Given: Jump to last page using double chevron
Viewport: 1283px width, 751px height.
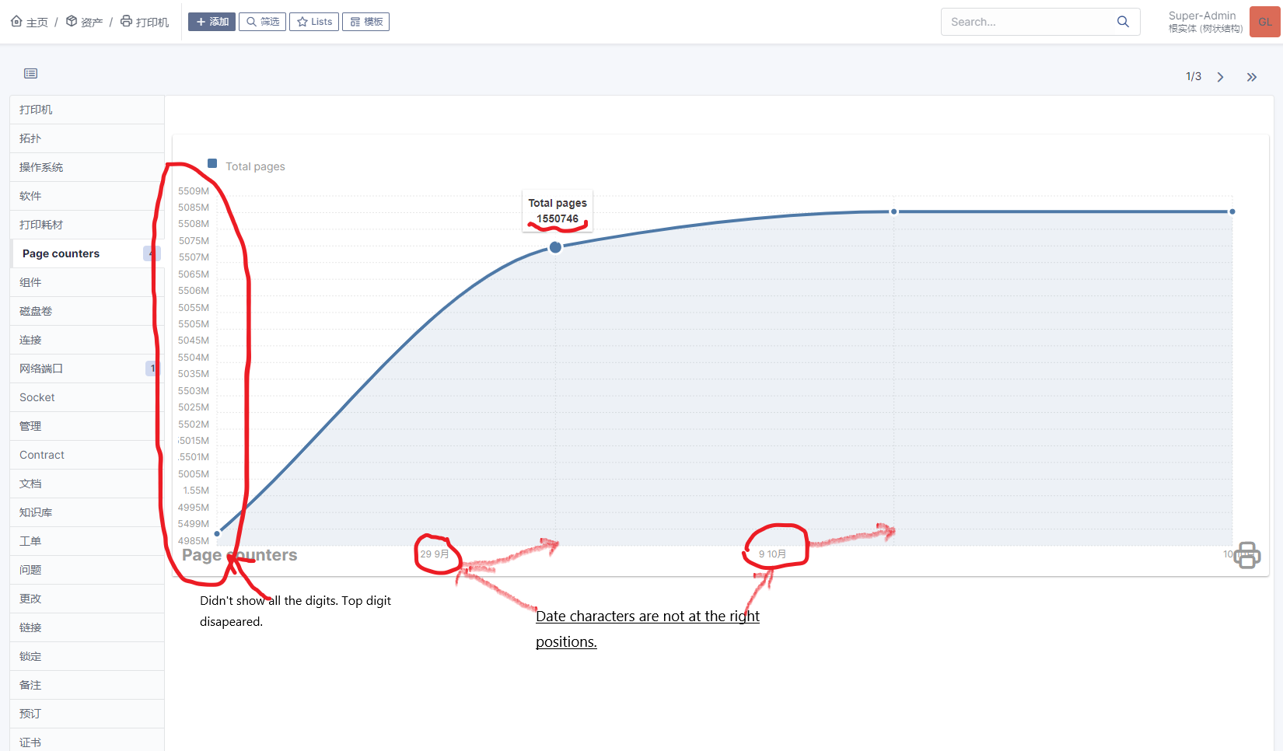Looking at the screenshot, I should pyautogui.click(x=1252, y=77).
